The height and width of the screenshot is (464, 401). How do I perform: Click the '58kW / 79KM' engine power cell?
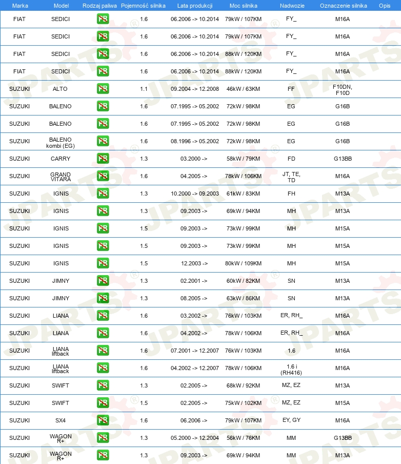(x=243, y=159)
